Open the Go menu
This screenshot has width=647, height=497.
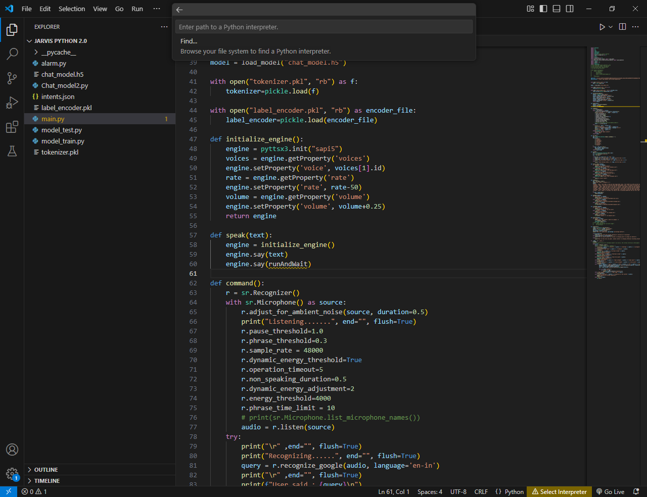click(x=119, y=9)
